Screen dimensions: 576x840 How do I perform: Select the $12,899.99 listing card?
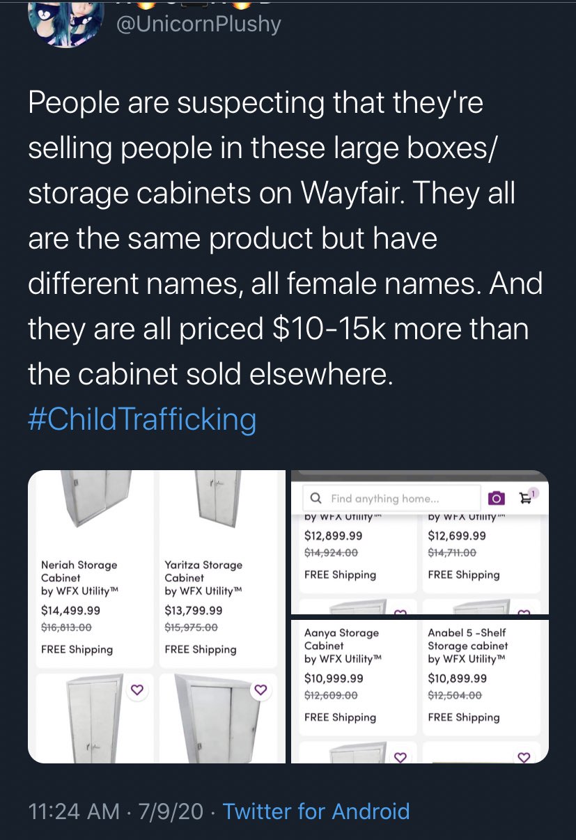pyautogui.click(x=355, y=554)
